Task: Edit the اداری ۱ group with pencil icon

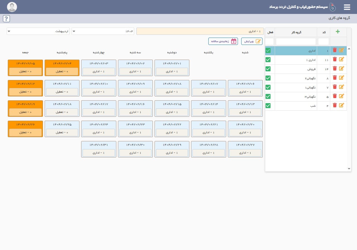Action: coord(341,59)
